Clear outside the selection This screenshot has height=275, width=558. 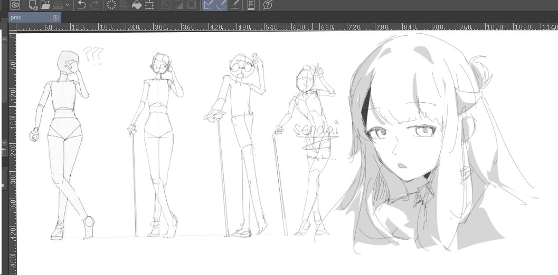point(124,5)
